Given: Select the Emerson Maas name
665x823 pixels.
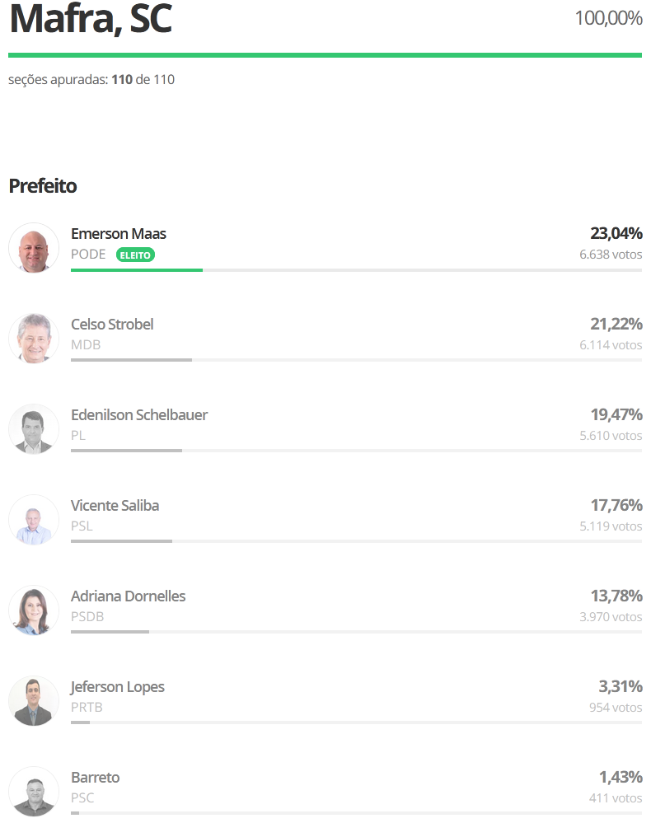Looking at the screenshot, I should coord(119,234).
